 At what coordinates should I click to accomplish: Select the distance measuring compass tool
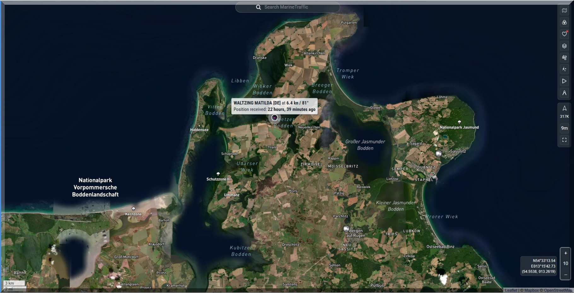pos(564,93)
